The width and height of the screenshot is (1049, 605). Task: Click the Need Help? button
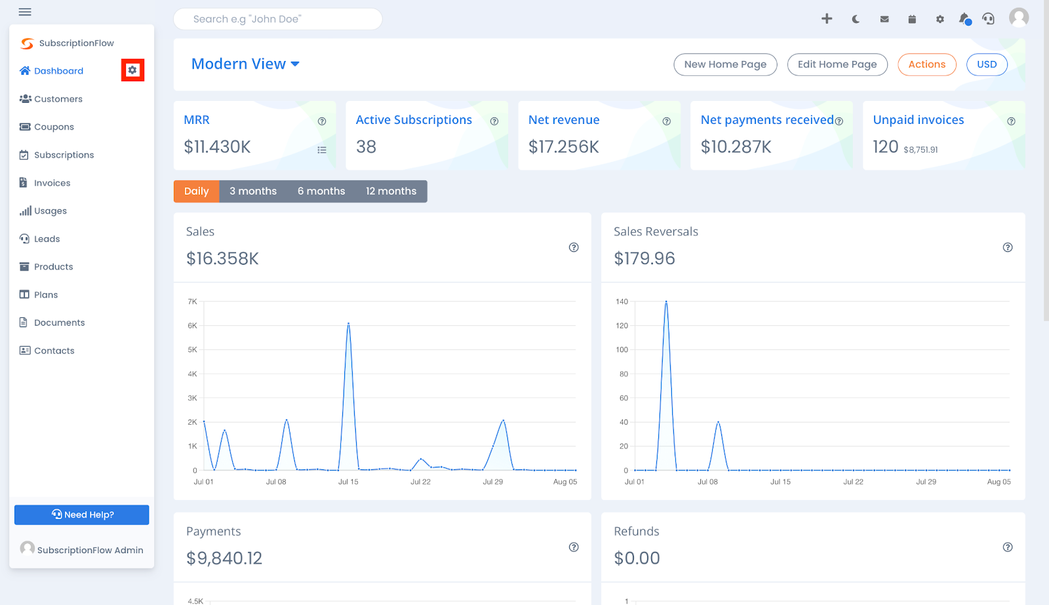(x=82, y=515)
